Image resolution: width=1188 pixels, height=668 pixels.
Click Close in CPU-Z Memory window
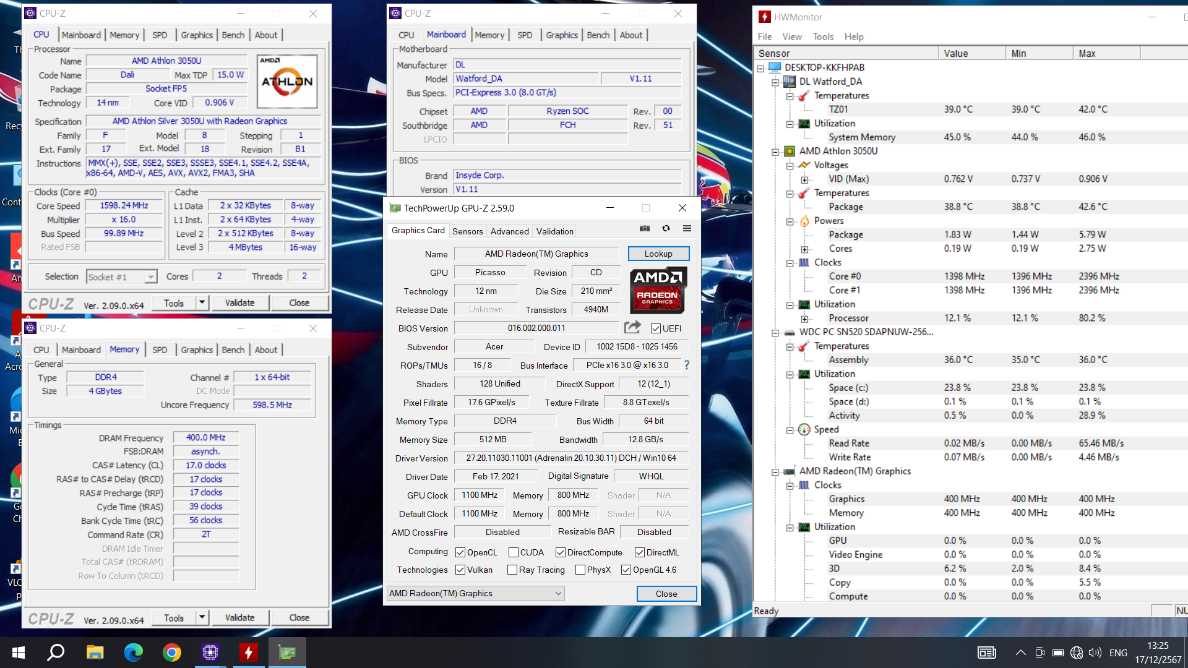[x=299, y=617]
